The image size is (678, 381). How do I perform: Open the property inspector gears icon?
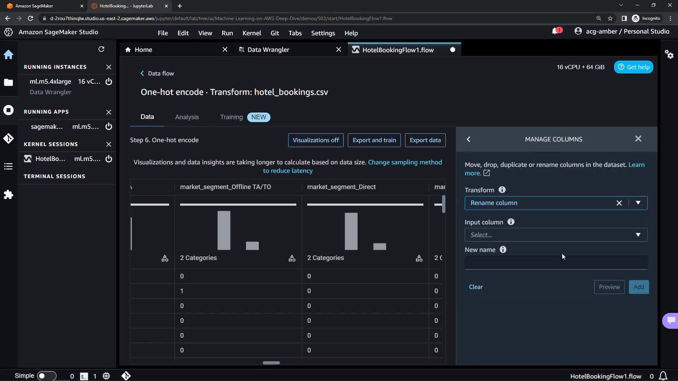[x=669, y=54]
